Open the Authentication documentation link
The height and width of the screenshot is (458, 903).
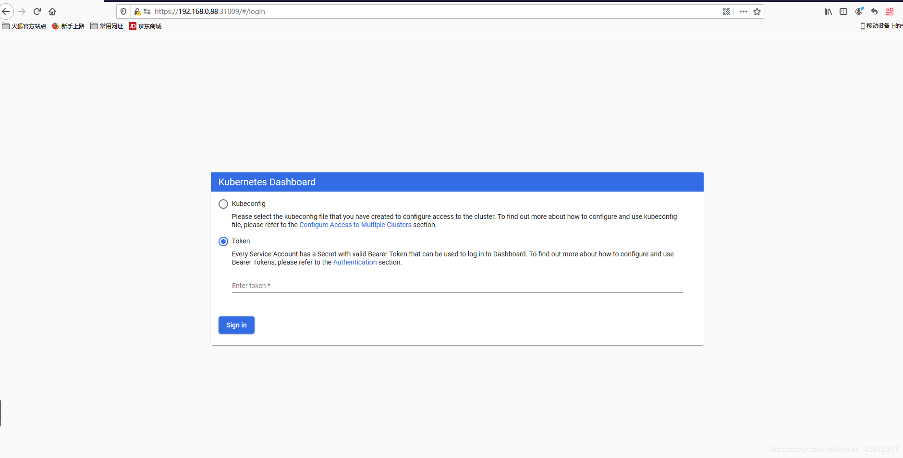(355, 262)
